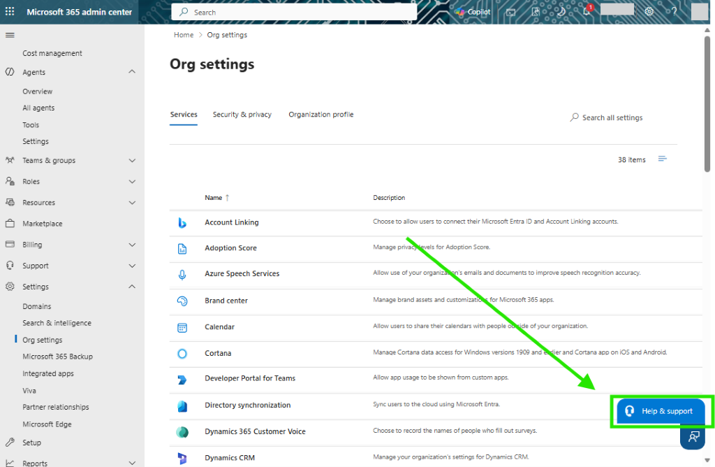
Task: Click the header icon after Cloud Shell
Action: coord(536,12)
